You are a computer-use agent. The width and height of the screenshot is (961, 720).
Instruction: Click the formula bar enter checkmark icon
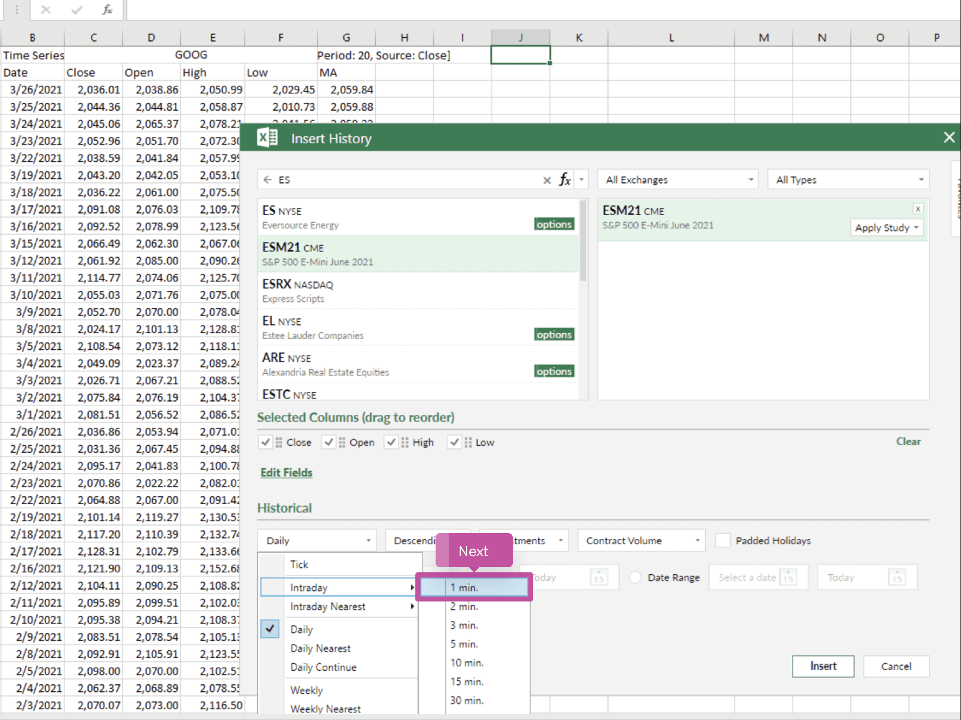point(76,10)
